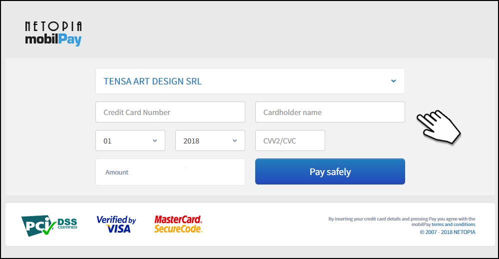This screenshot has height=259, width=499.
Task: Open the PCI DSS Certified badge
Action: click(49, 225)
